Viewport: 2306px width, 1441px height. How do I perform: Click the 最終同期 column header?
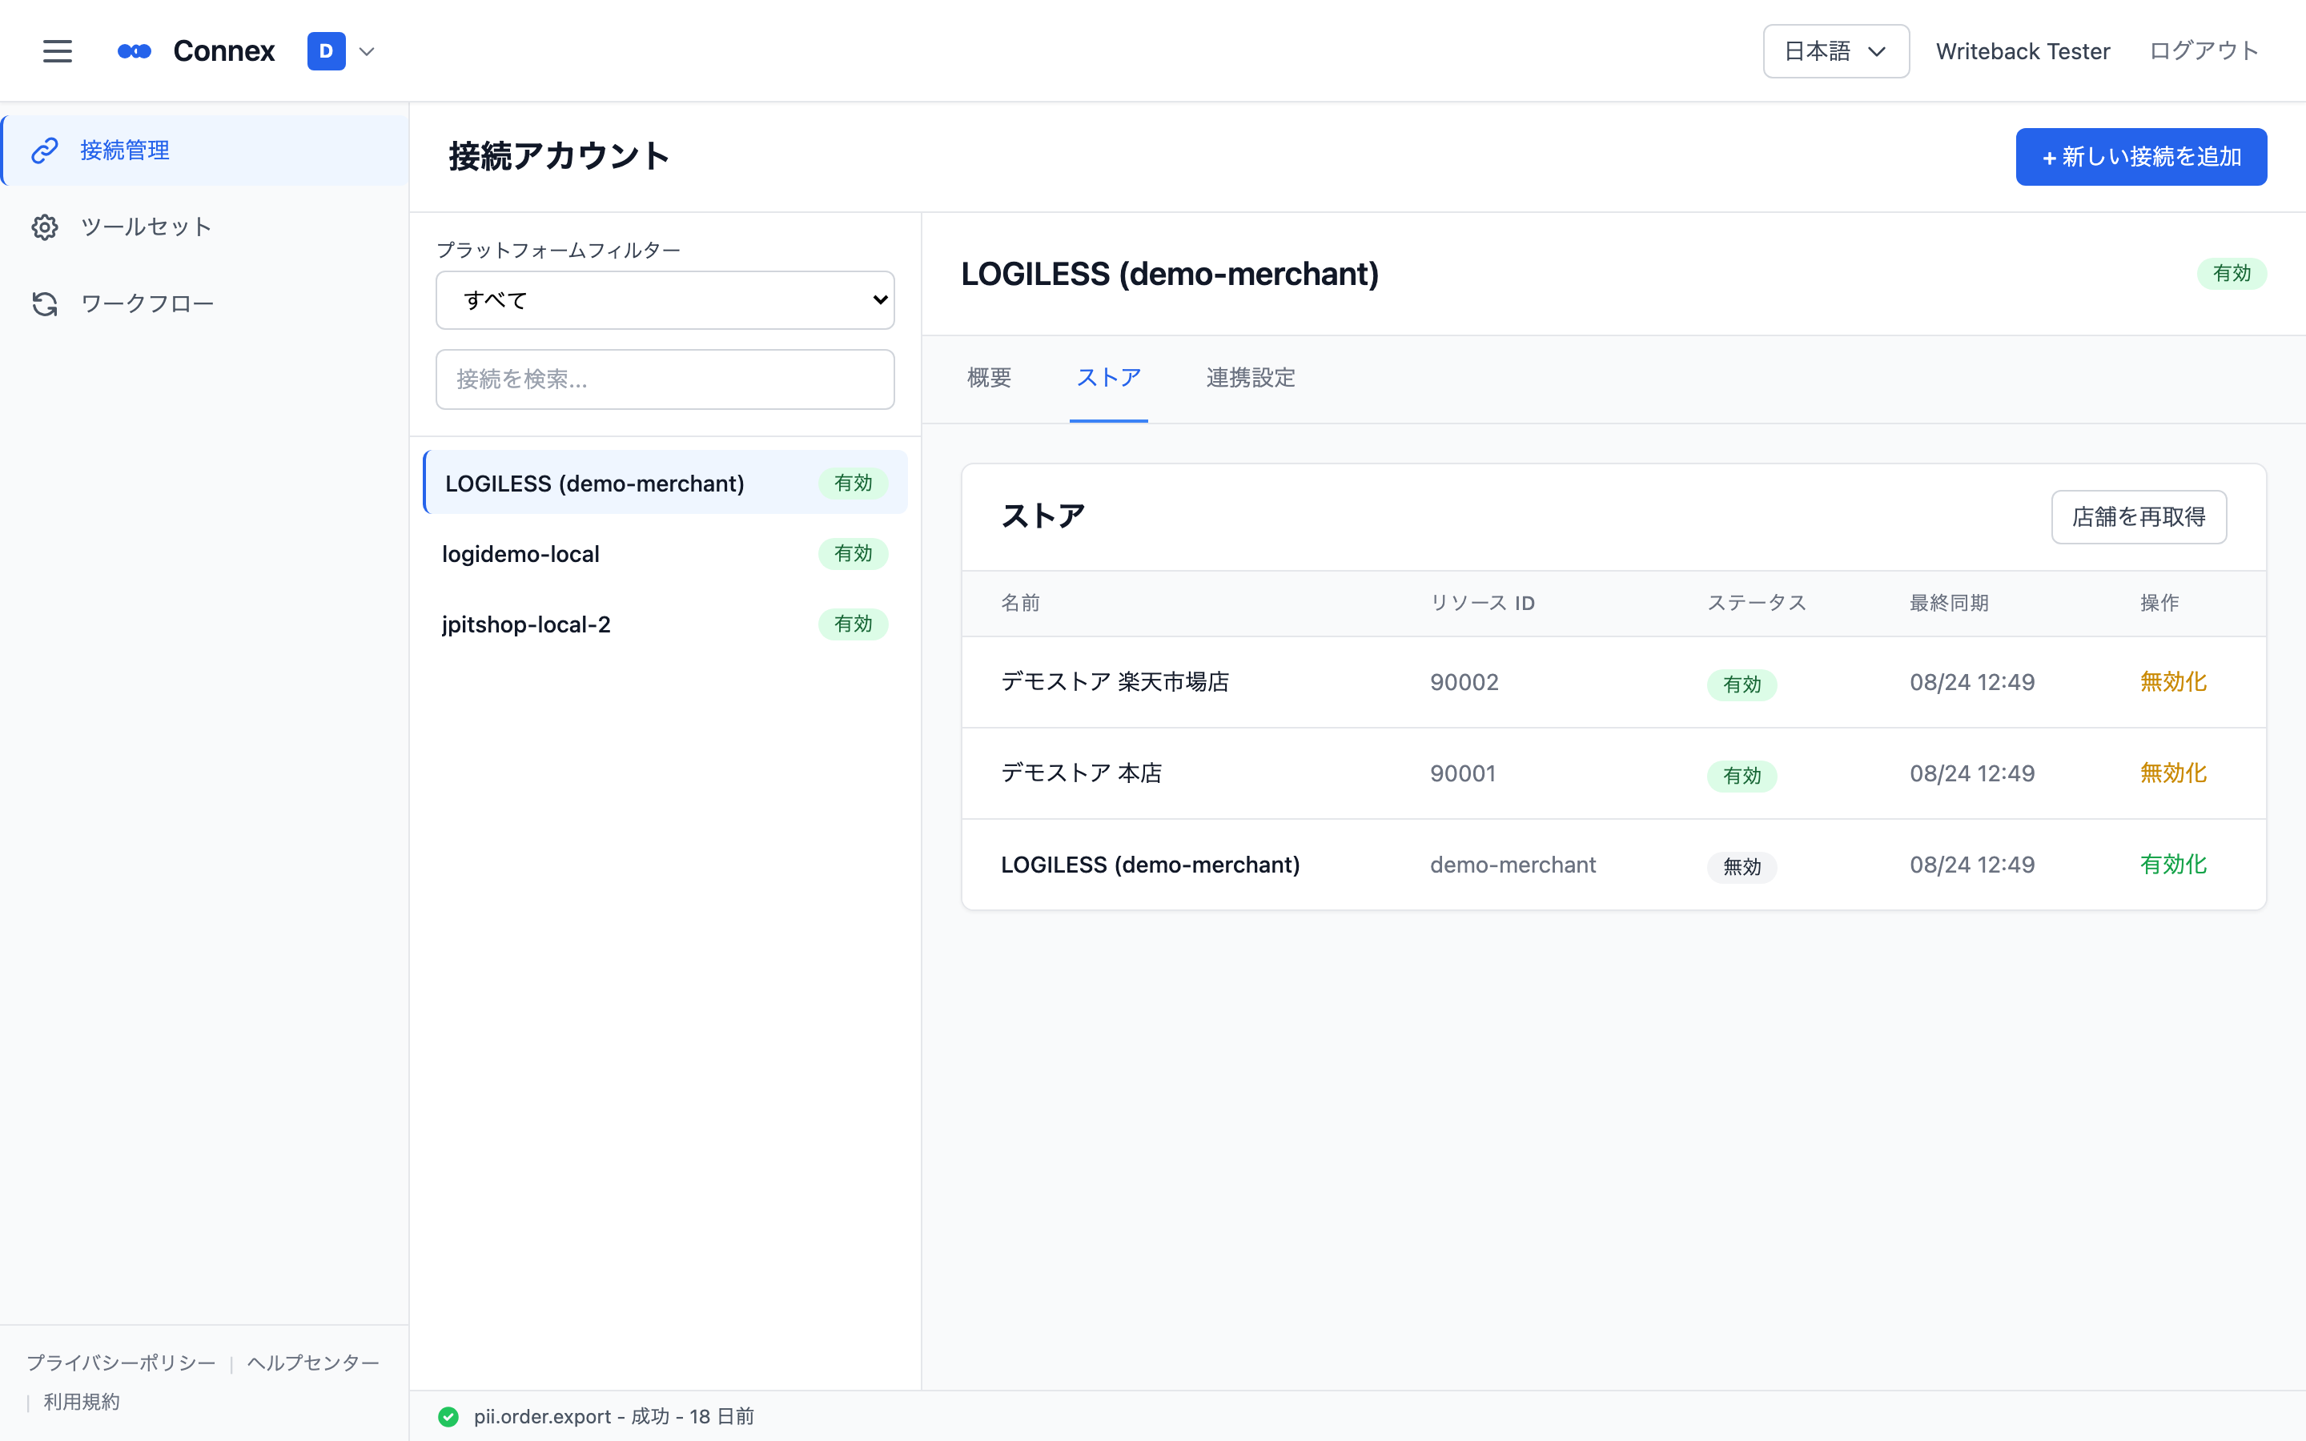pos(1949,604)
